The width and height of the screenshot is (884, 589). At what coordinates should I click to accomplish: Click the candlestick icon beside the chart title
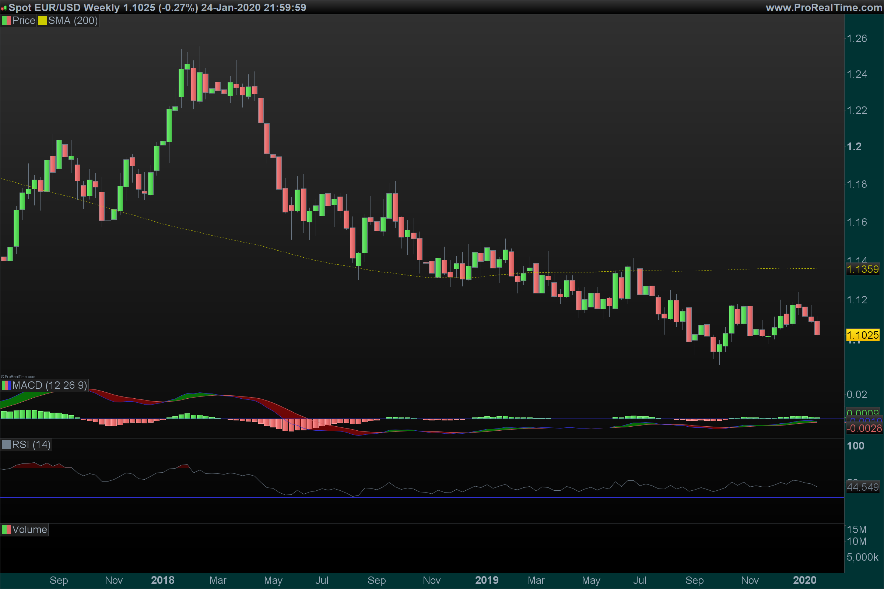click(x=4, y=8)
